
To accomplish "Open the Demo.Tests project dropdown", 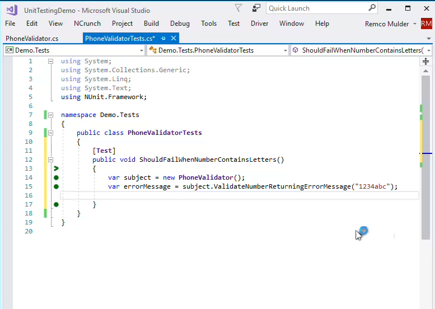I will 142,50.
